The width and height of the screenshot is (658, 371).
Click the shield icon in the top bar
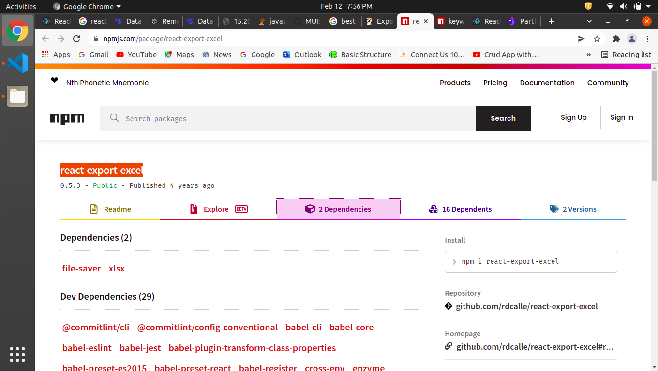(x=588, y=6)
